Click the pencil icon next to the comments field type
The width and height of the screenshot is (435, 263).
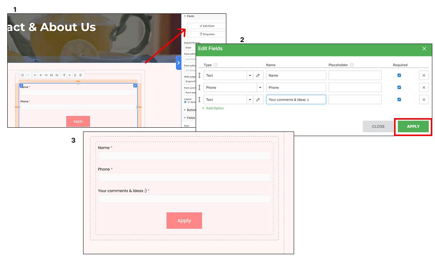tap(258, 99)
